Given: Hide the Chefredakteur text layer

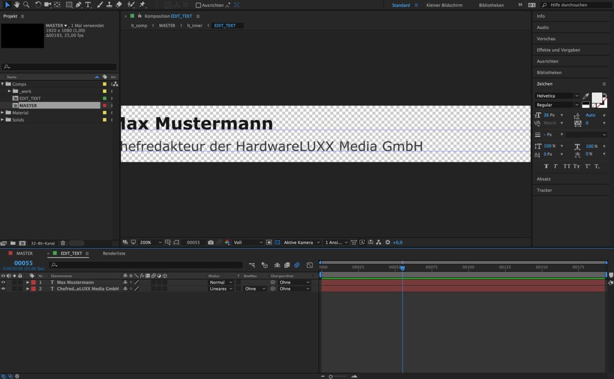Looking at the screenshot, I should [3, 289].
